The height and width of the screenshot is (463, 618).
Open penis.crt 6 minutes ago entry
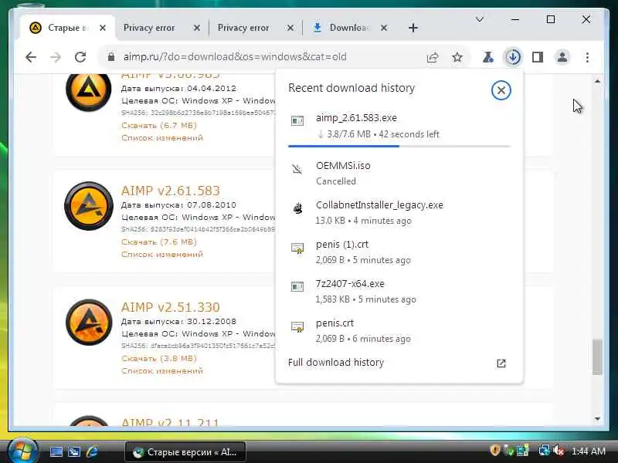coord(399,331)
